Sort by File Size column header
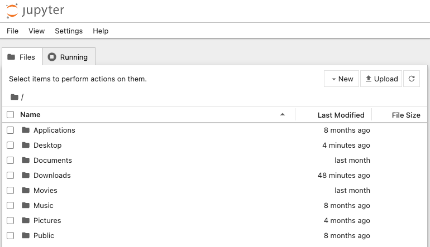The width and height of the screenshot is (430, 247). [x=405, y=115]
